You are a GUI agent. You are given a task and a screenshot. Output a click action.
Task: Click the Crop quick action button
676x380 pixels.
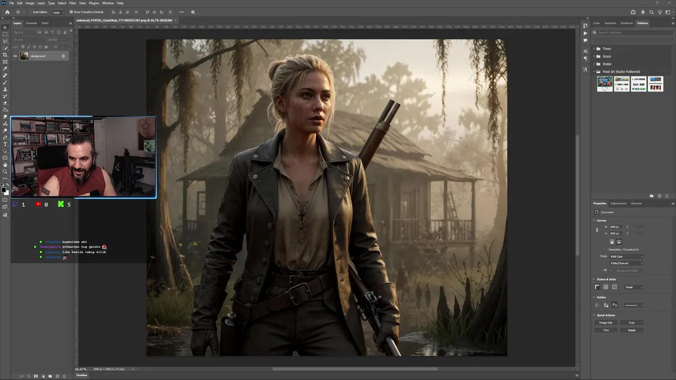632,322
